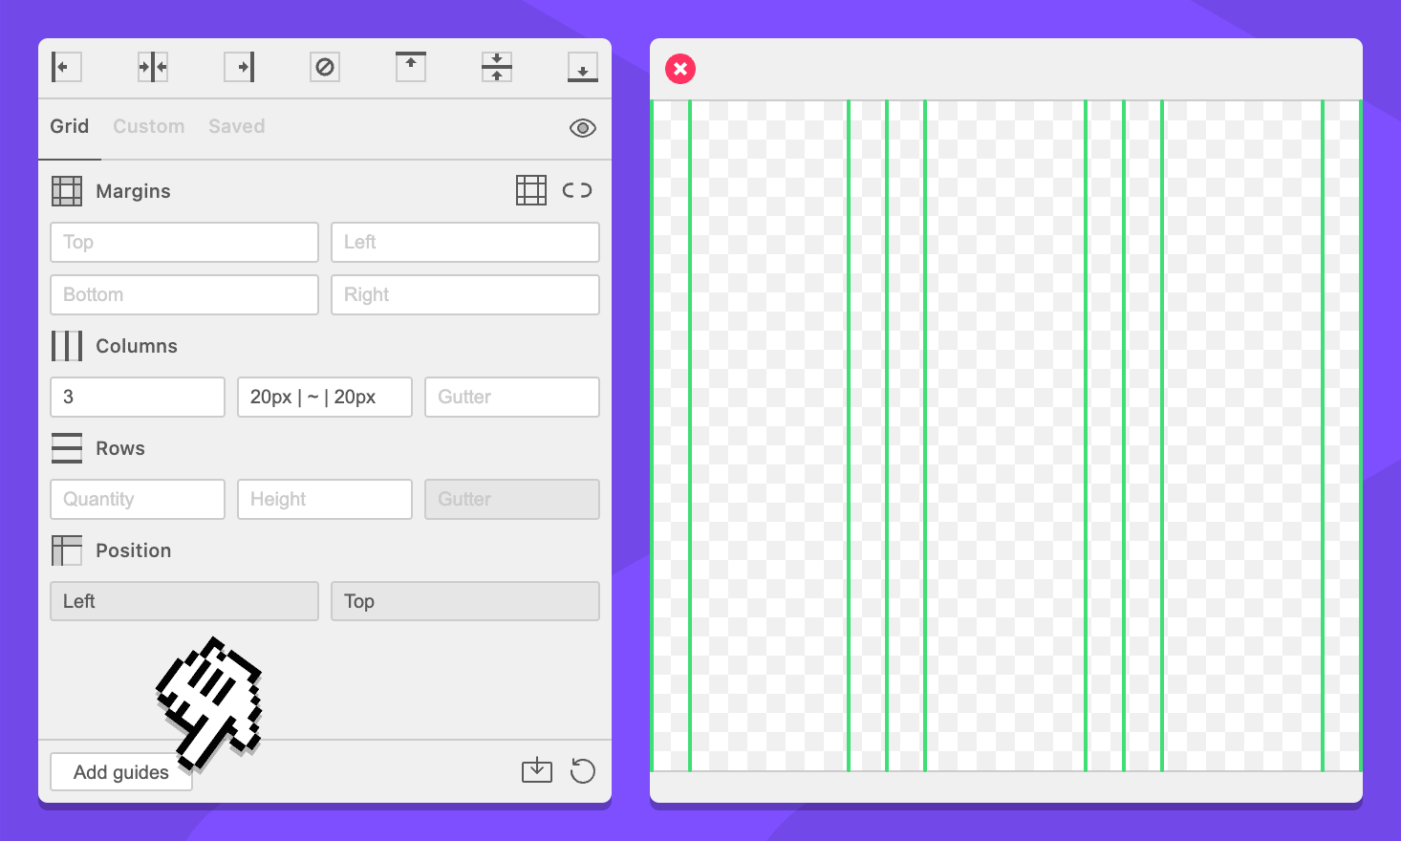Screen dimensions: 1401x841
Task: Toggle guide visibility with eye icon
Action: tap(583, 128)
